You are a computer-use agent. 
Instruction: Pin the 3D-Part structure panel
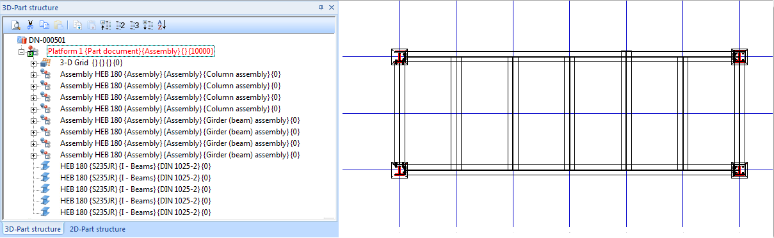[321, 7]
